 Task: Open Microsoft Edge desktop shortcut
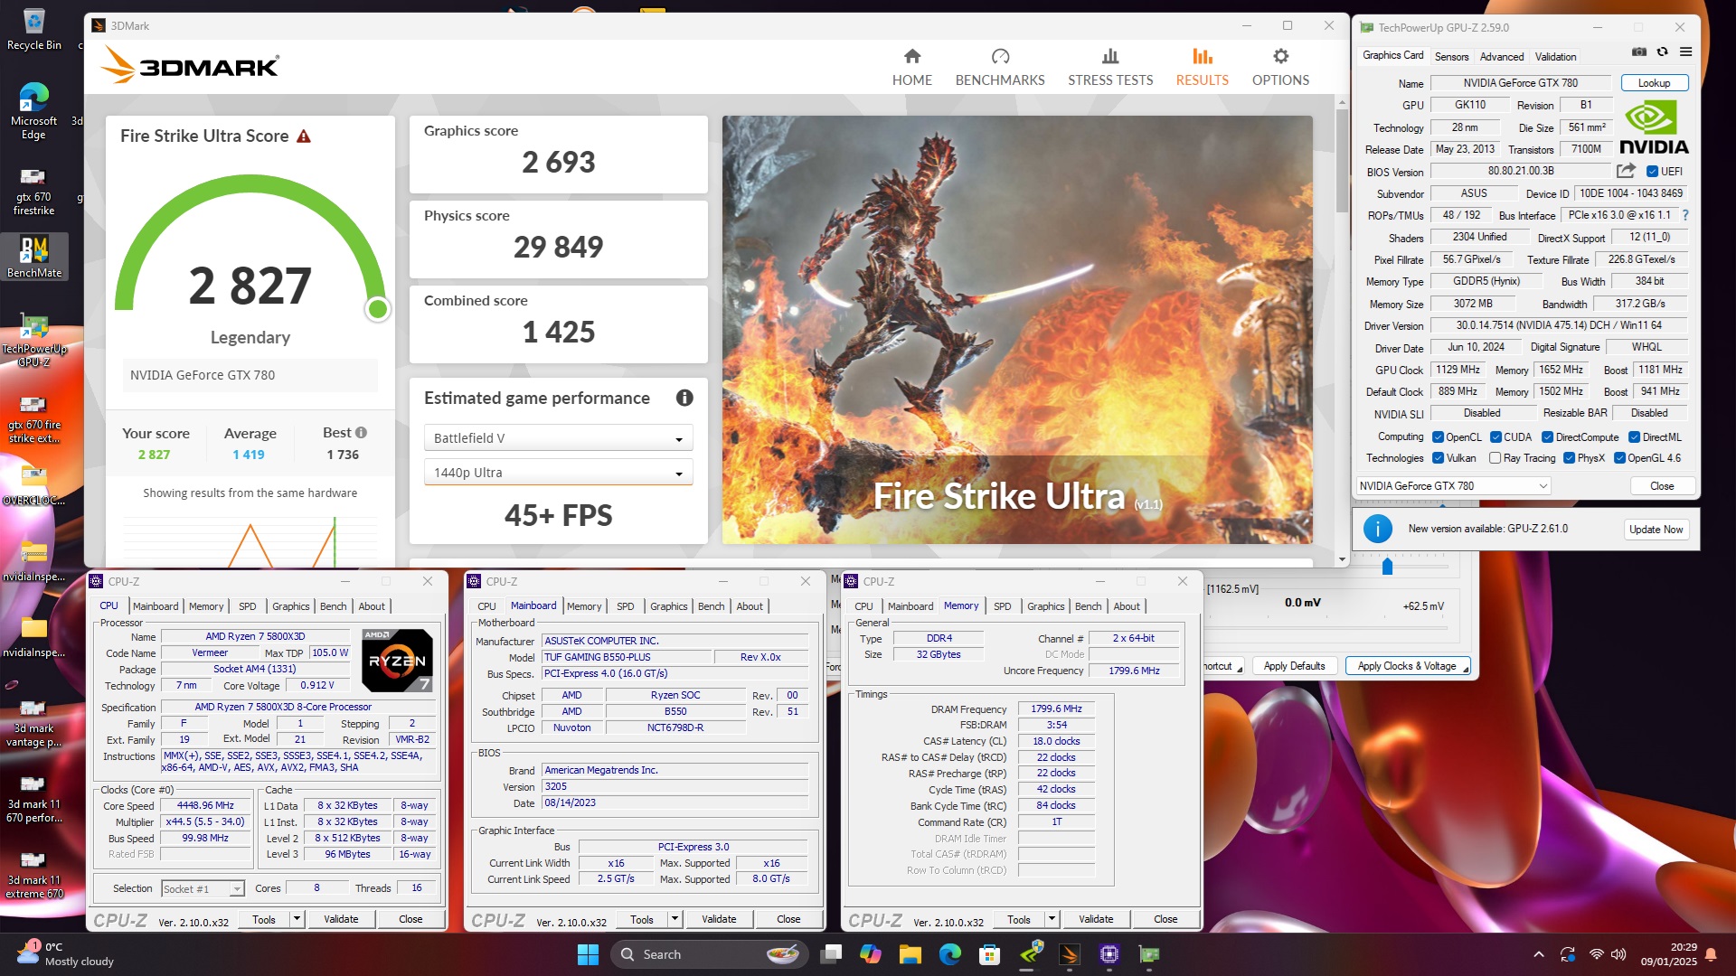click(33, 111)
